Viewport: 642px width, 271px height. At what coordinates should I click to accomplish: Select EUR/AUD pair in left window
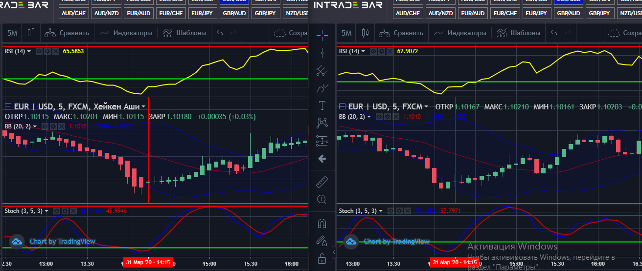[139, 13]
